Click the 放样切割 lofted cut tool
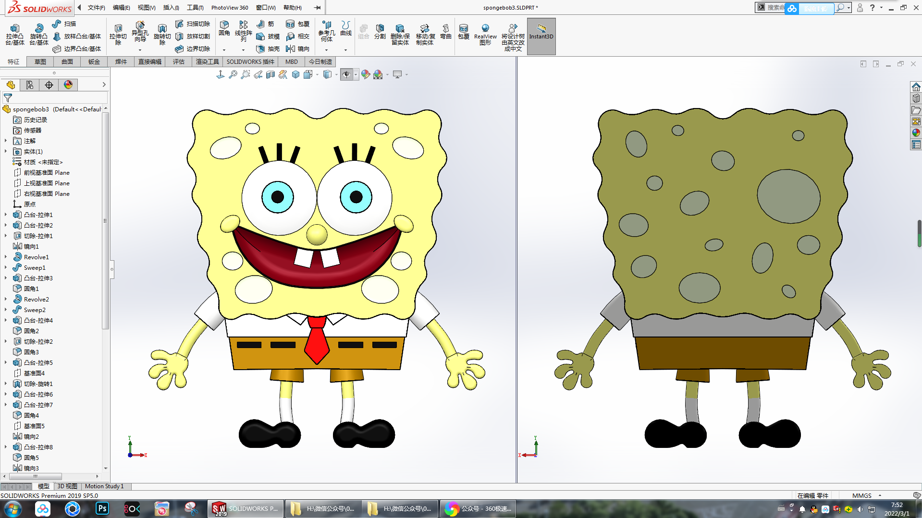The image size is (922, 518). (193, 36)
